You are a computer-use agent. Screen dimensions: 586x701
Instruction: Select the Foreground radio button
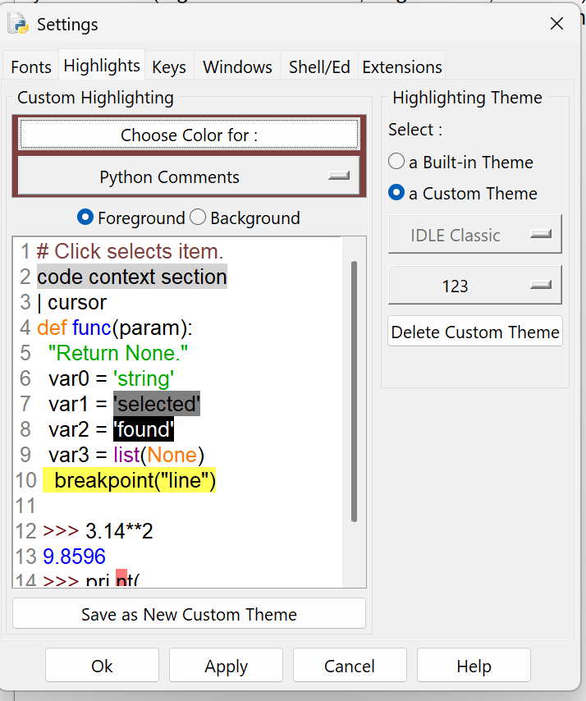point(85,218)
